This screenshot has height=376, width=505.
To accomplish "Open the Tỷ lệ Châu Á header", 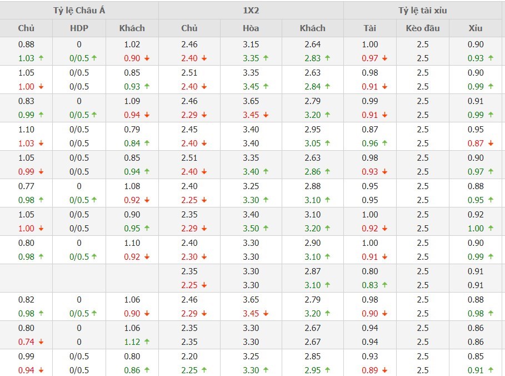I will (x=79, y=10).
